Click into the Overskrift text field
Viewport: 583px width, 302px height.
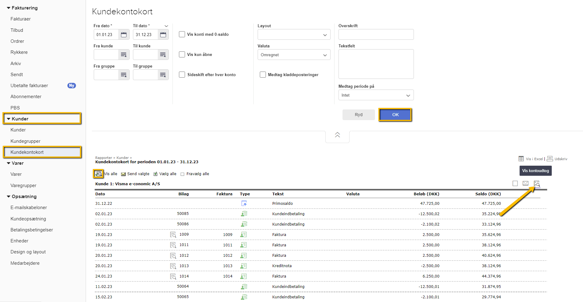click(x=376, y=35)
